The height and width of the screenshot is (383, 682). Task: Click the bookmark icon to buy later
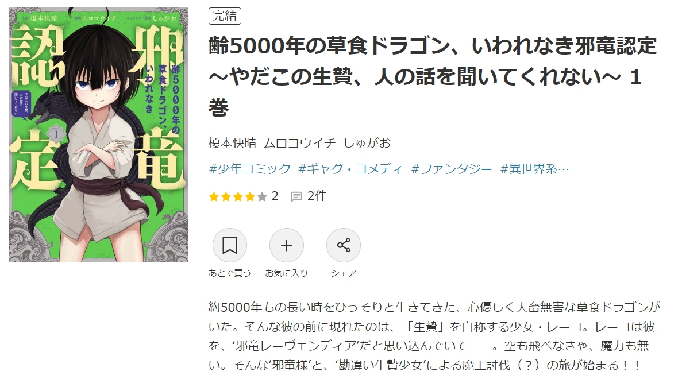(230, 245)
